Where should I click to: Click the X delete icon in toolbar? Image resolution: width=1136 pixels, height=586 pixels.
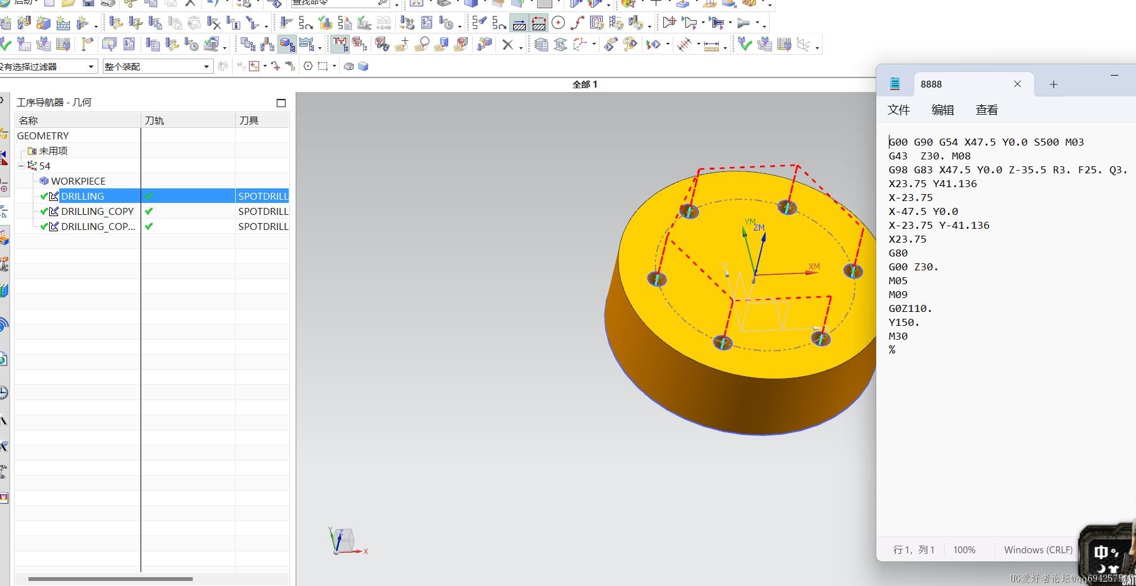click(x=507, y=44)
